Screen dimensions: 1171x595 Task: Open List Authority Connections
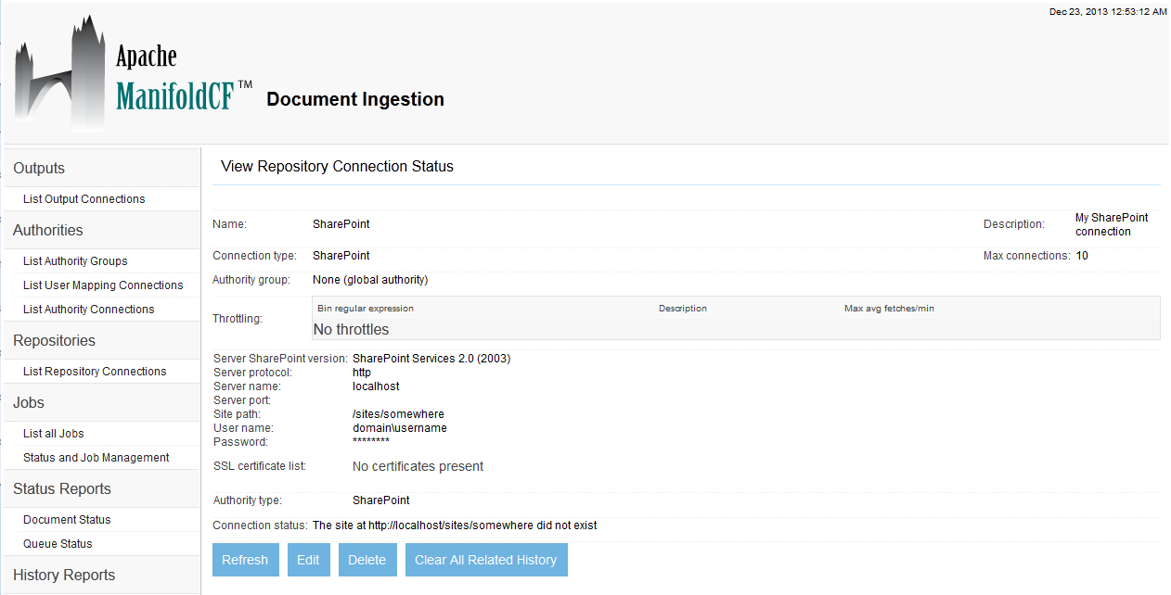click(x=87, y=309)
